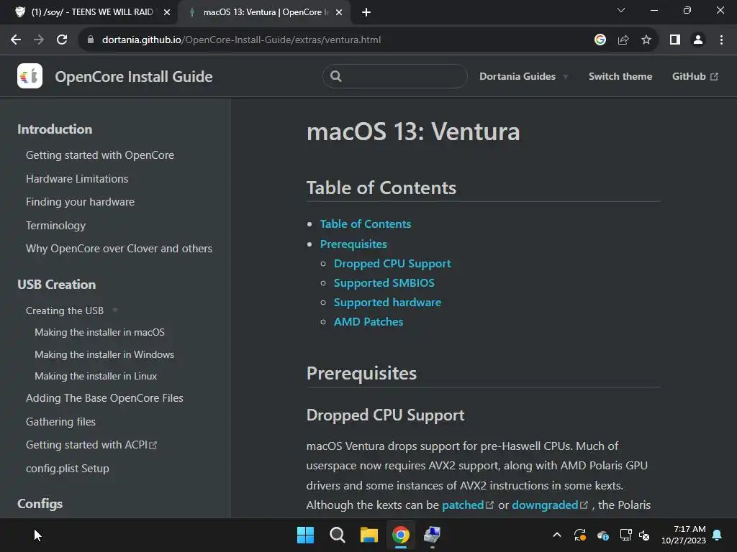The height and width of the screenshot is (552, 737).
Task: Select Making the installer in Windows
Action: [104, 354]
